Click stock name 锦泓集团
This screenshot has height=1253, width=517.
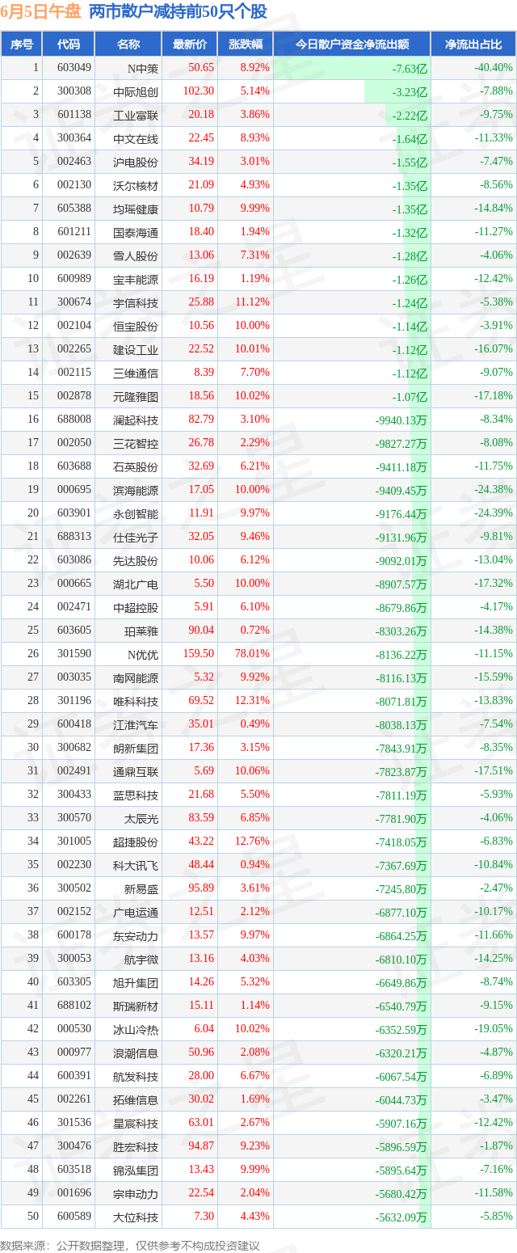(x=136, y=1170)
